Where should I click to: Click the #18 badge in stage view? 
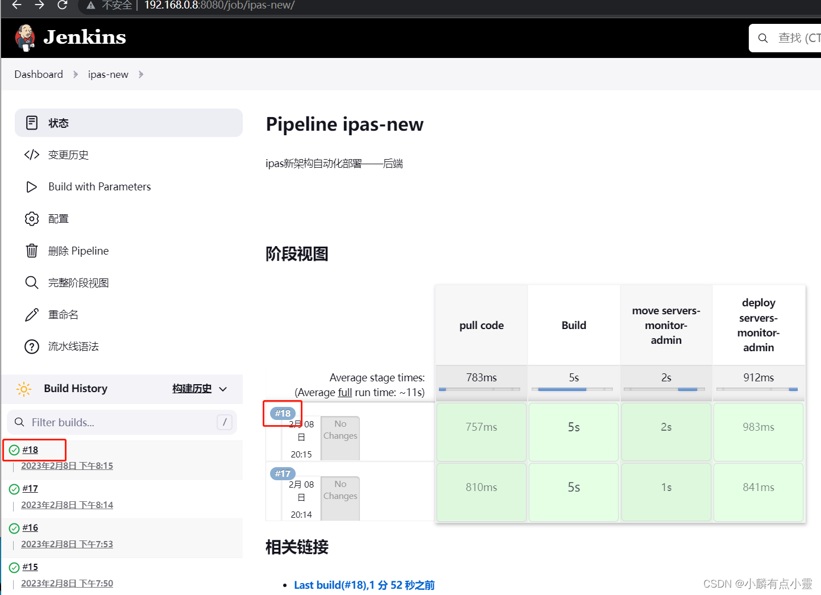point(283,413)
